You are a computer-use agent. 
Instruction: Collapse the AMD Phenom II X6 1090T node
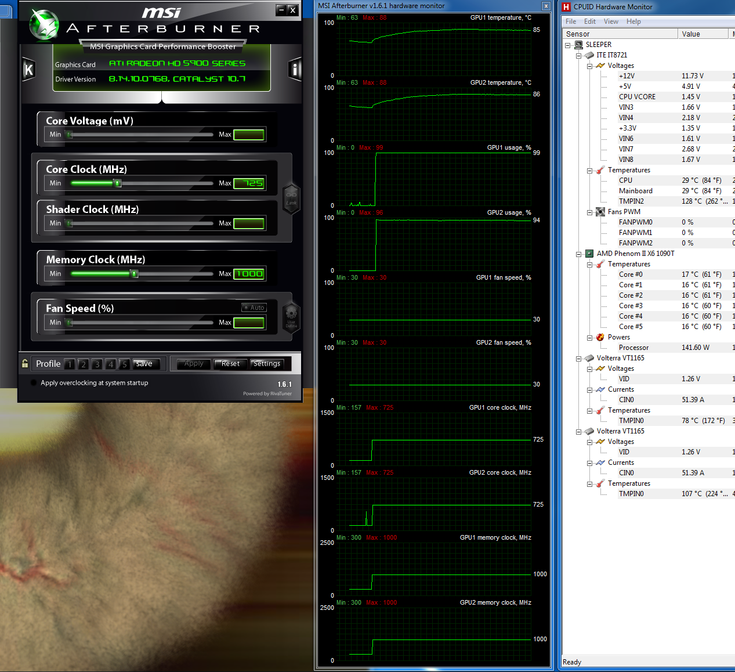[579, 254]
